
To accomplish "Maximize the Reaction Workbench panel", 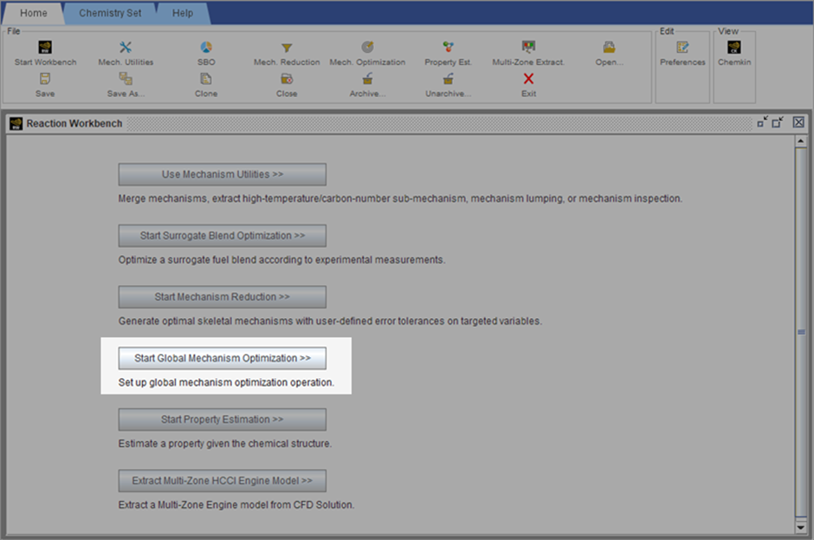I will (x=778, y=122).
